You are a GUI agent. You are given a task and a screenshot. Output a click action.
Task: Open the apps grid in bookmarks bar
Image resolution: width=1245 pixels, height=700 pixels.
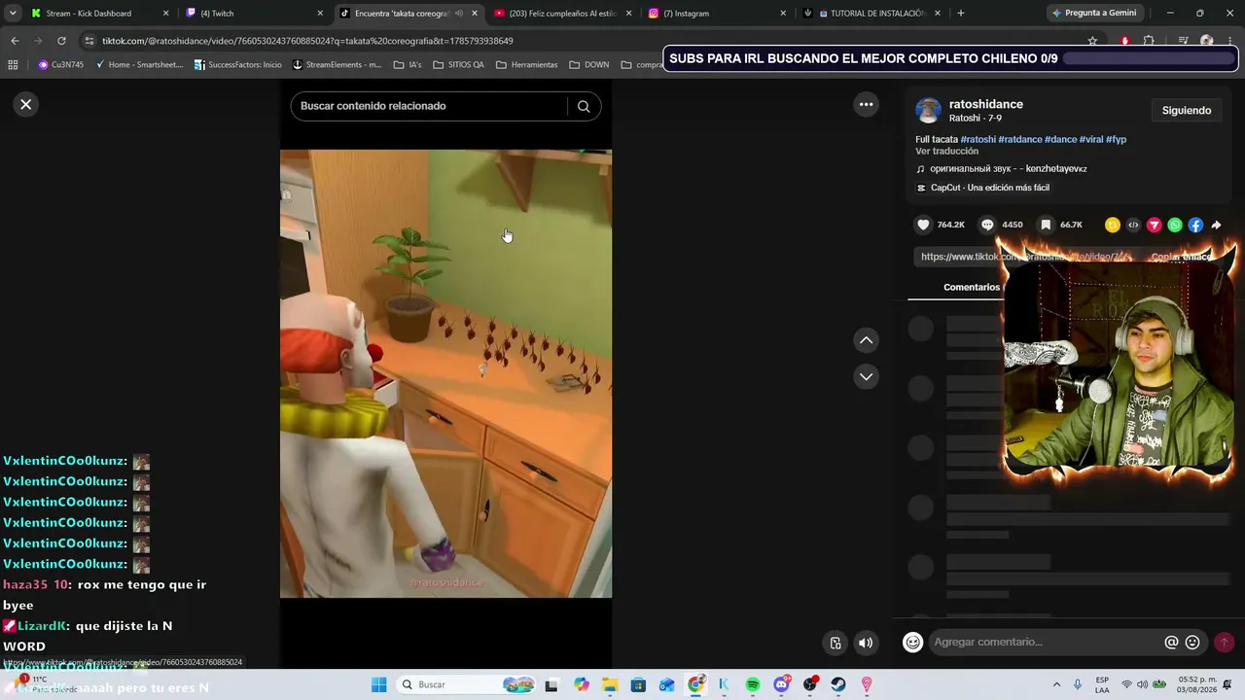pyautogui.click(x=13, y=65)
